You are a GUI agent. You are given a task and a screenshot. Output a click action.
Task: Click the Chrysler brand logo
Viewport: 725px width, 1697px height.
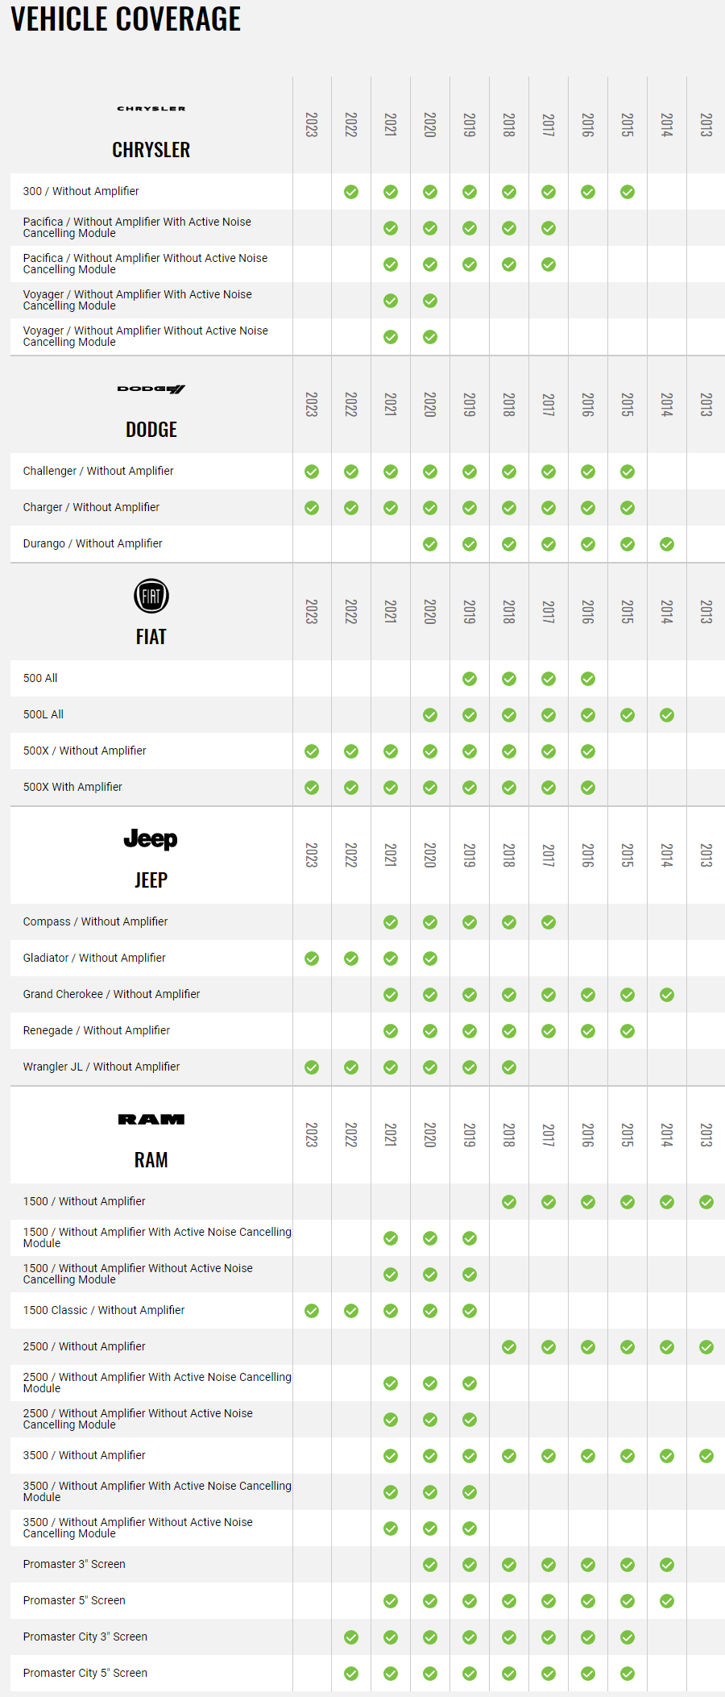coord(151,108)
